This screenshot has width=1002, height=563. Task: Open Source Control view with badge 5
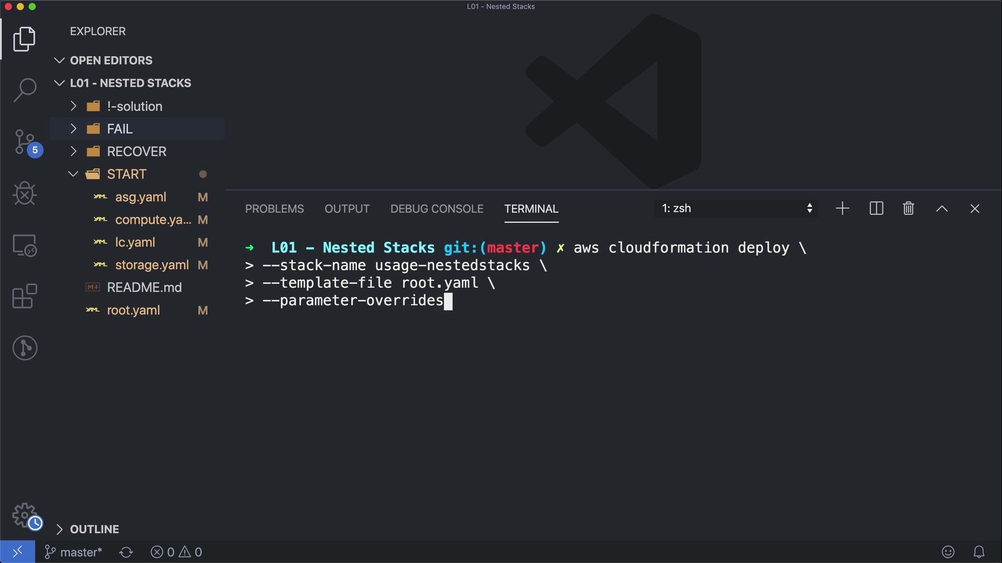[x=25, y=142]
